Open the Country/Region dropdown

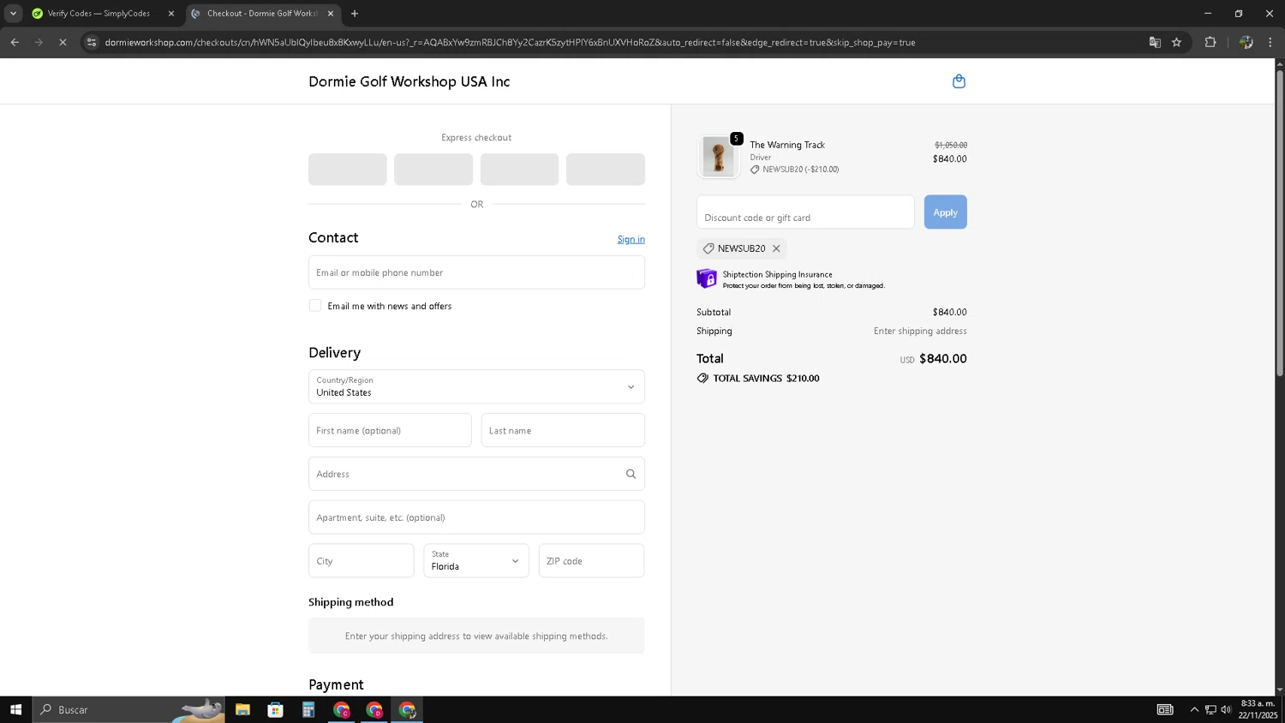tap(476, 386)
